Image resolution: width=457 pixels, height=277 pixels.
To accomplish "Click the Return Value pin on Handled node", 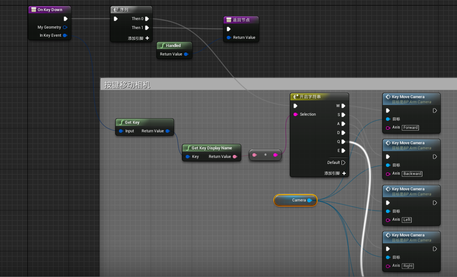I will click(186, 54).
